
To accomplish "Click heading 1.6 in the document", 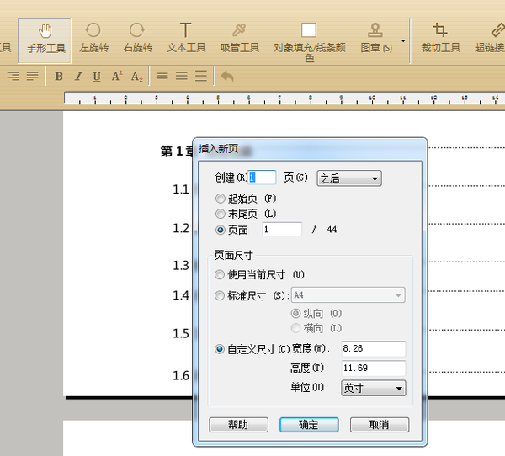I will tap(181, 375).
